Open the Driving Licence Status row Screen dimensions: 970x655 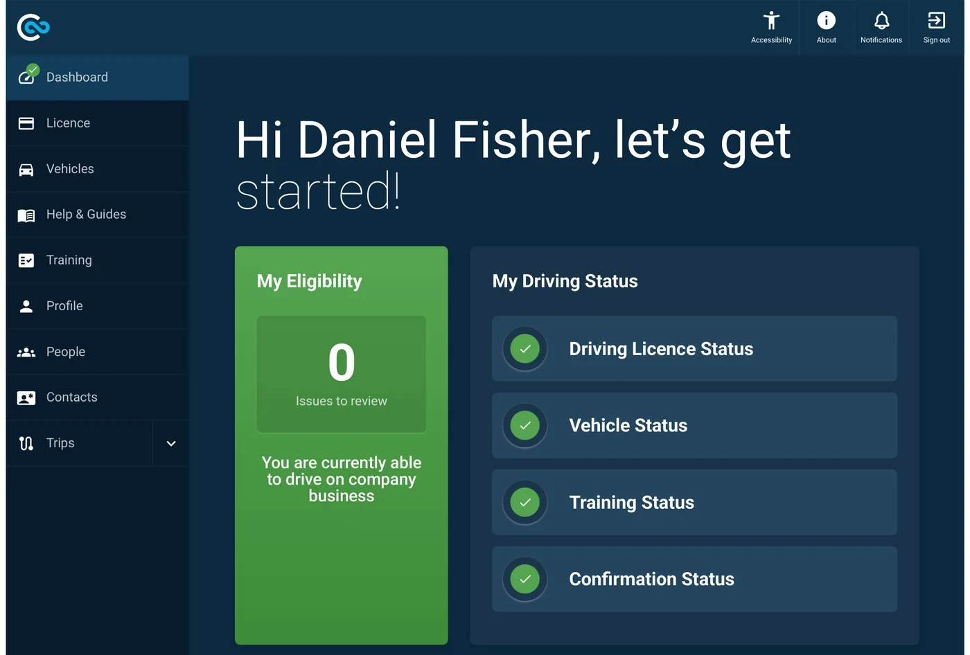click(694, 349)
